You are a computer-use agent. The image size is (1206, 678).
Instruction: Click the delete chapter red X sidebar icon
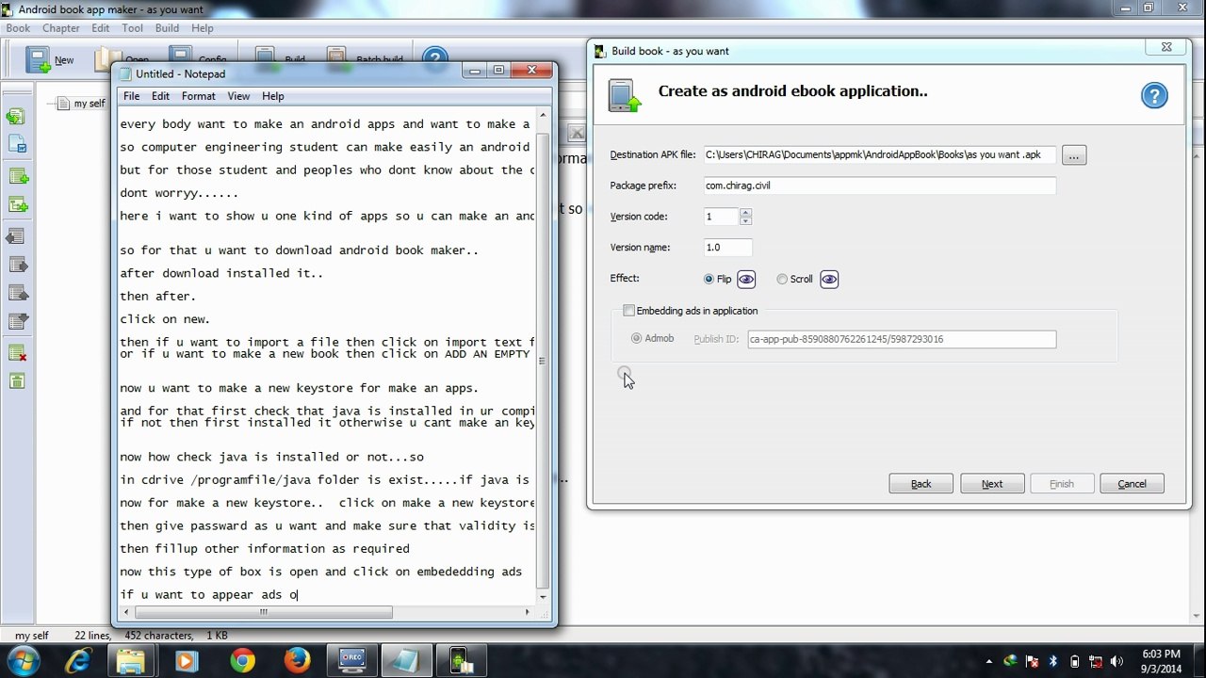point(17,353)
